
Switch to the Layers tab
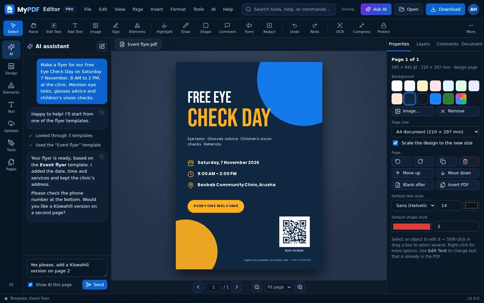pos(423,44)
